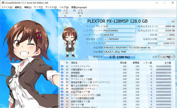Open the ディスク(D) menu
The image size is (177, 112).
point(51,7)
